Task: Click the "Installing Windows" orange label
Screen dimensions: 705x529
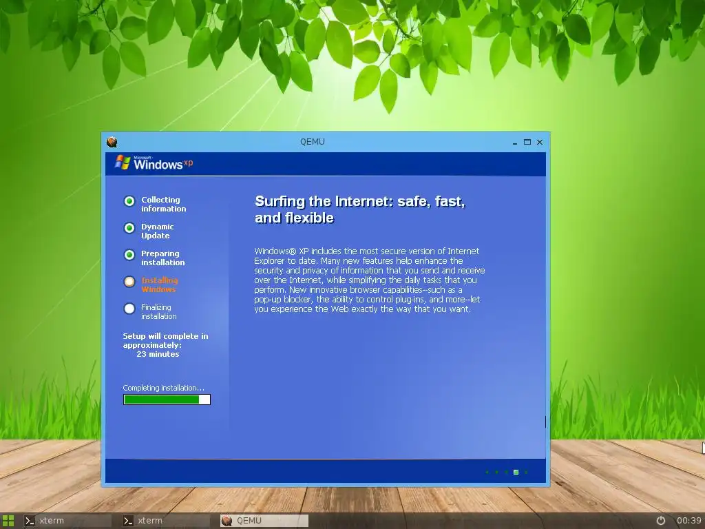Action: (x=160, y=284)
